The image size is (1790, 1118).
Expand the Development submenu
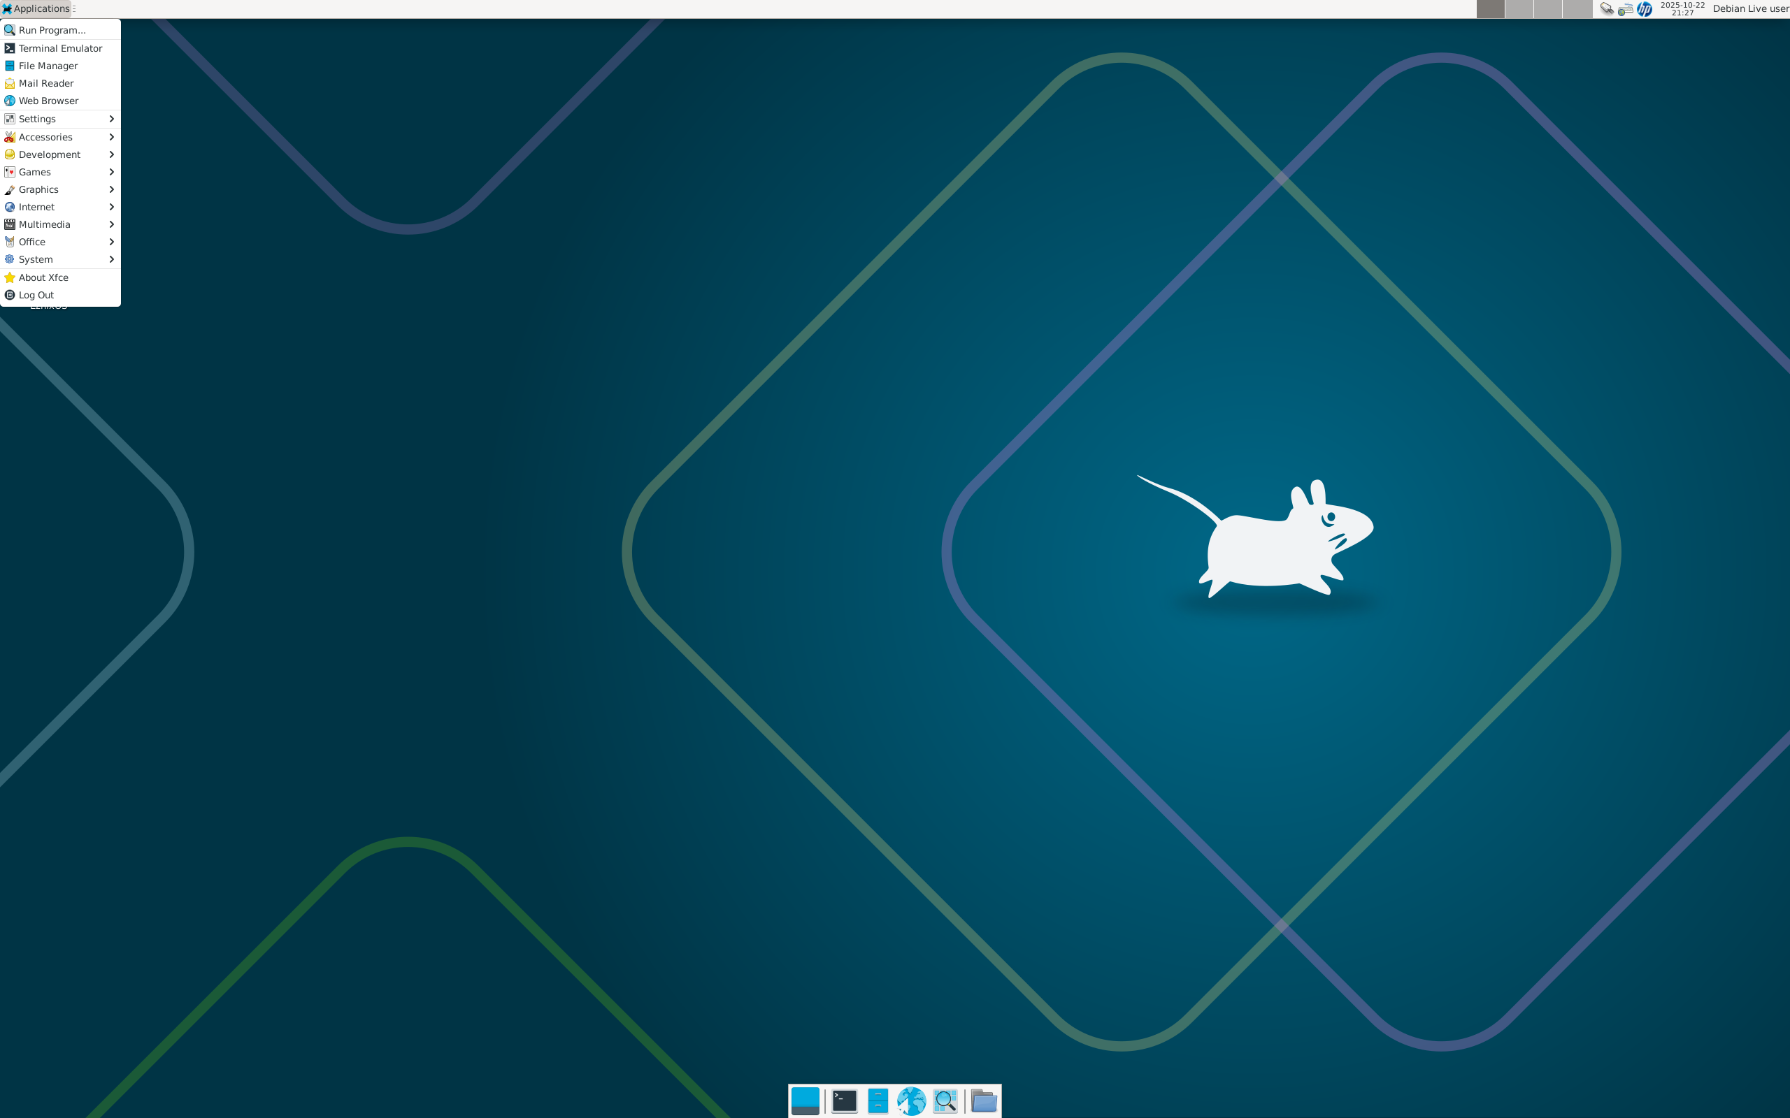pos(60,154)
